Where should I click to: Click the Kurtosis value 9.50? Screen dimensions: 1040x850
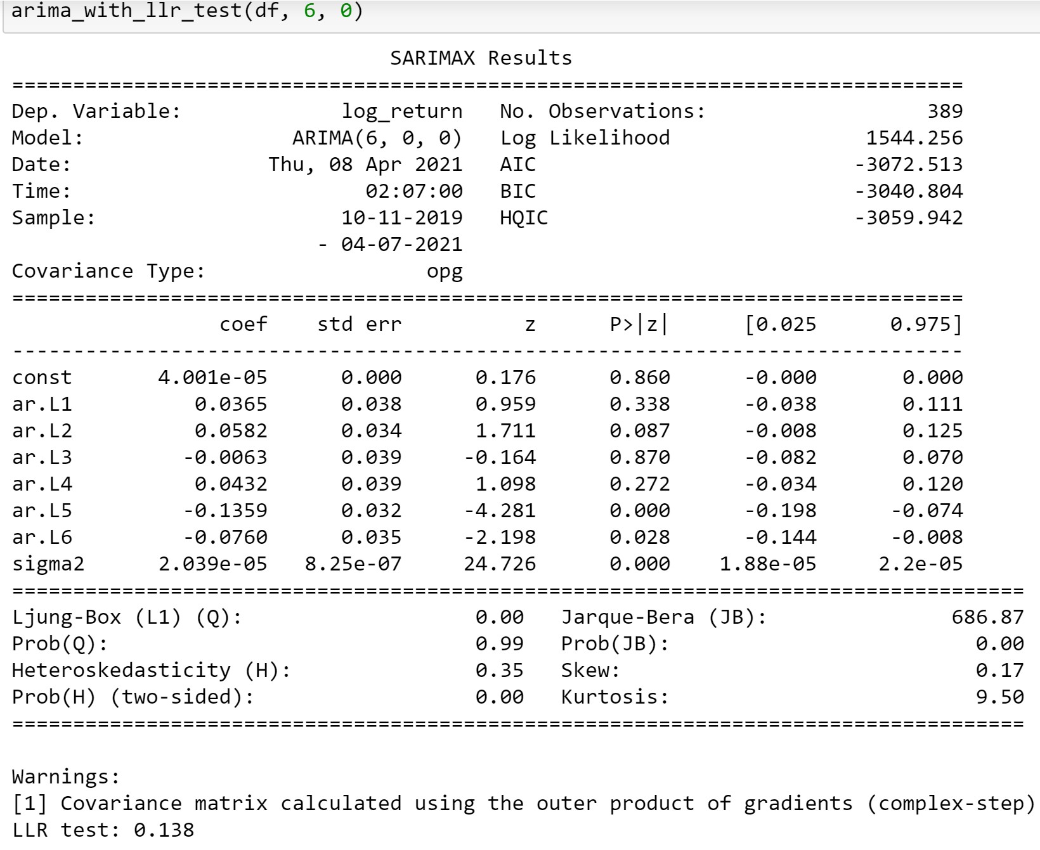999,697
